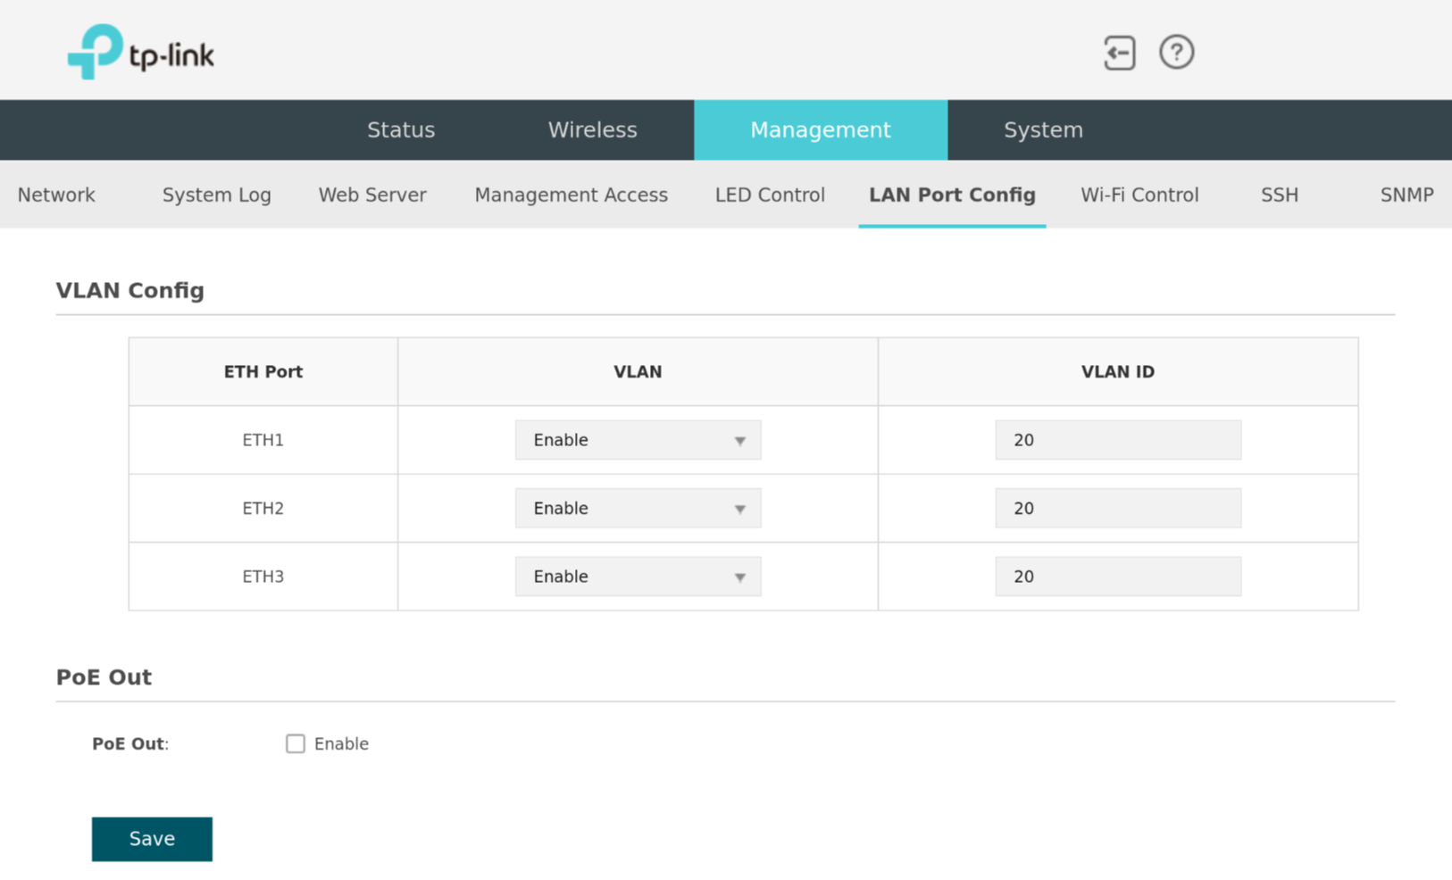The image size is (1452, 880).
Task: Switch to the Status tab
Action: coord(401,130)
